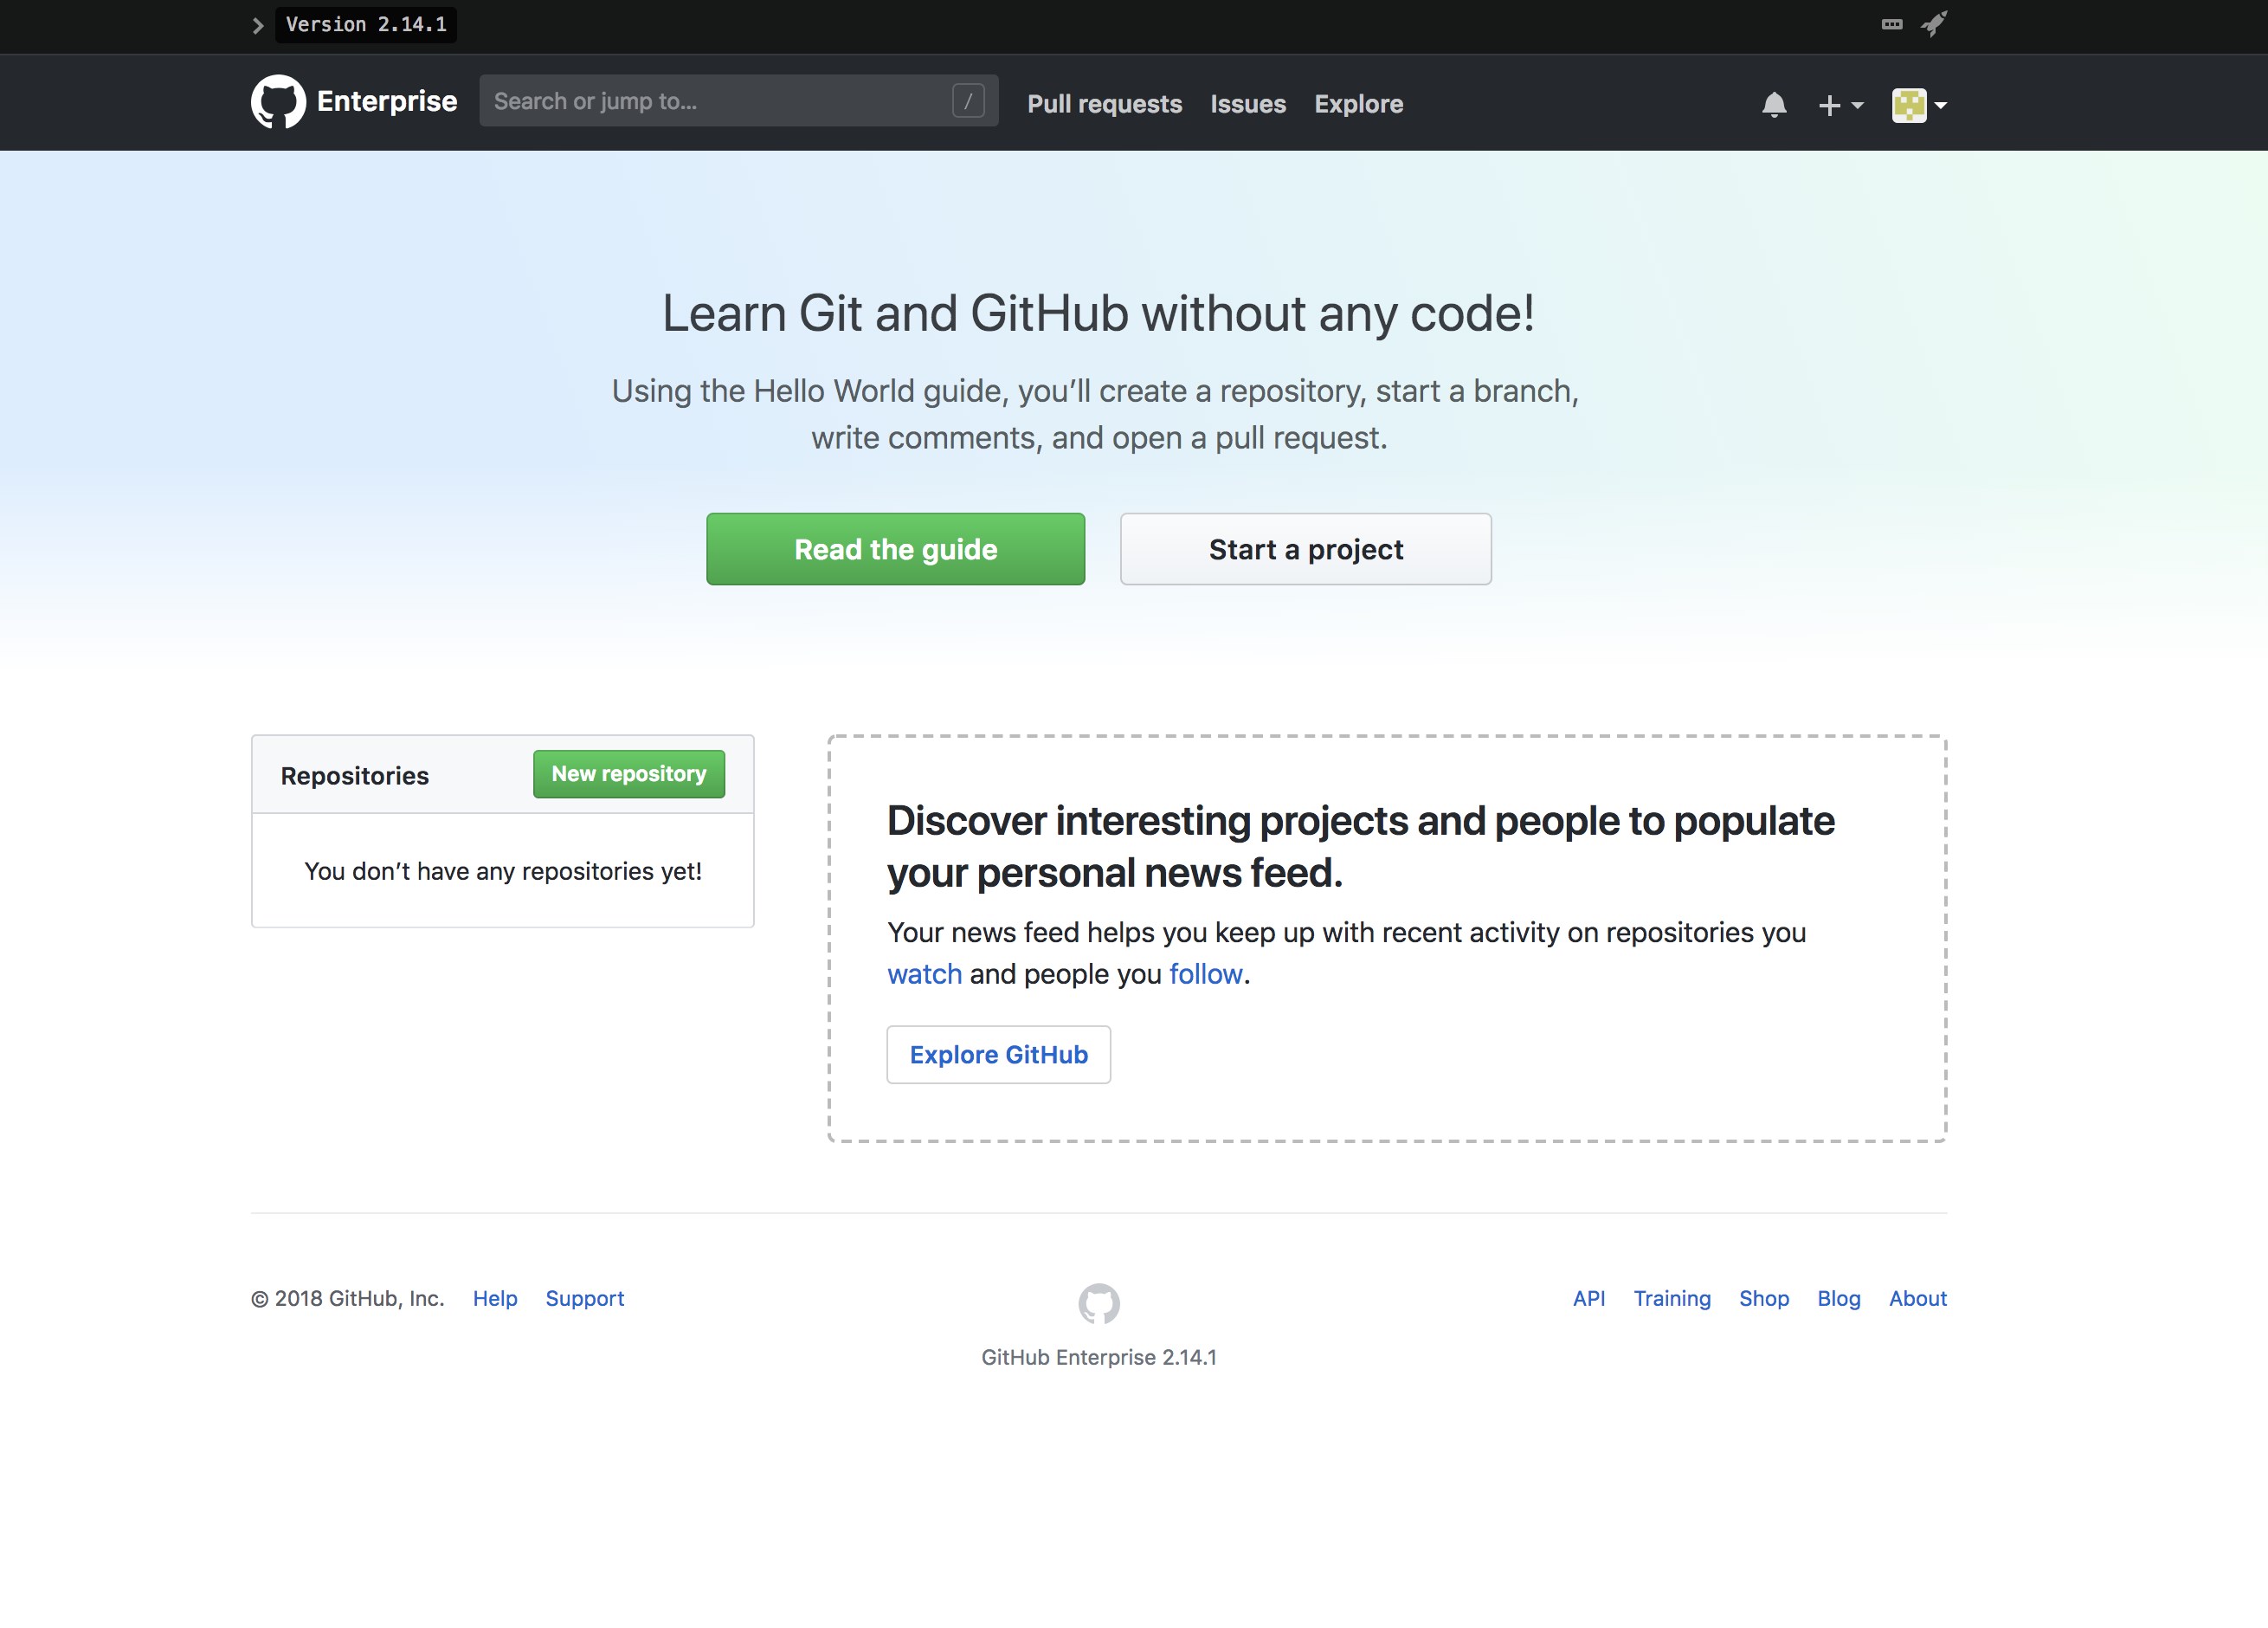This screenshot has height=1628, width=2268.
Task: Follow the watch link in news feed text
Action: (x=924, y=973)
